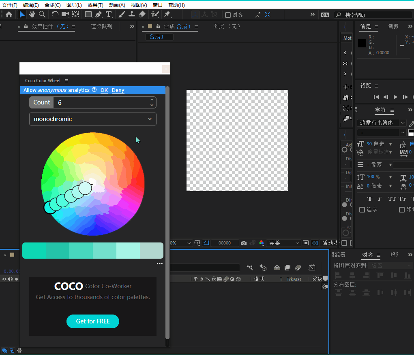Switch to the 图层（无） tab
Screen dimensions: 414x355
tap(227, 26)
